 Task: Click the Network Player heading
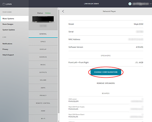pos(109,11)
